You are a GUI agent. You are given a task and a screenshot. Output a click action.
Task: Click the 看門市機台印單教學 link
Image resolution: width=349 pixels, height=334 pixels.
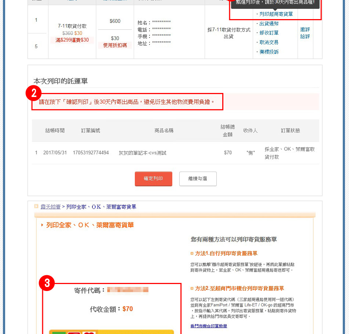point(209,326)
